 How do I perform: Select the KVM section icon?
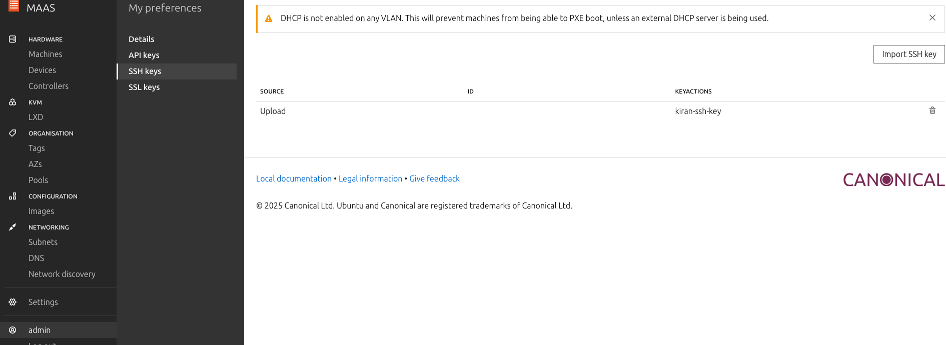12,102
